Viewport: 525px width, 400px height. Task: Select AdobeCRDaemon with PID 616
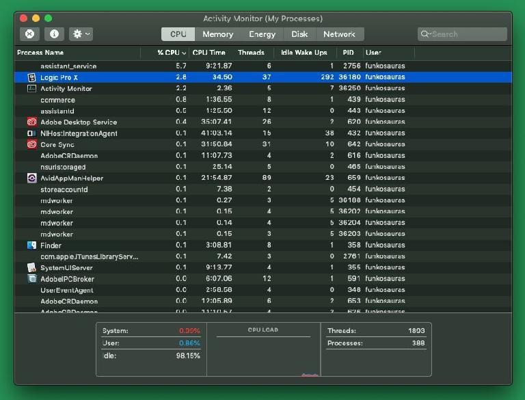click(x=263, y=156)
